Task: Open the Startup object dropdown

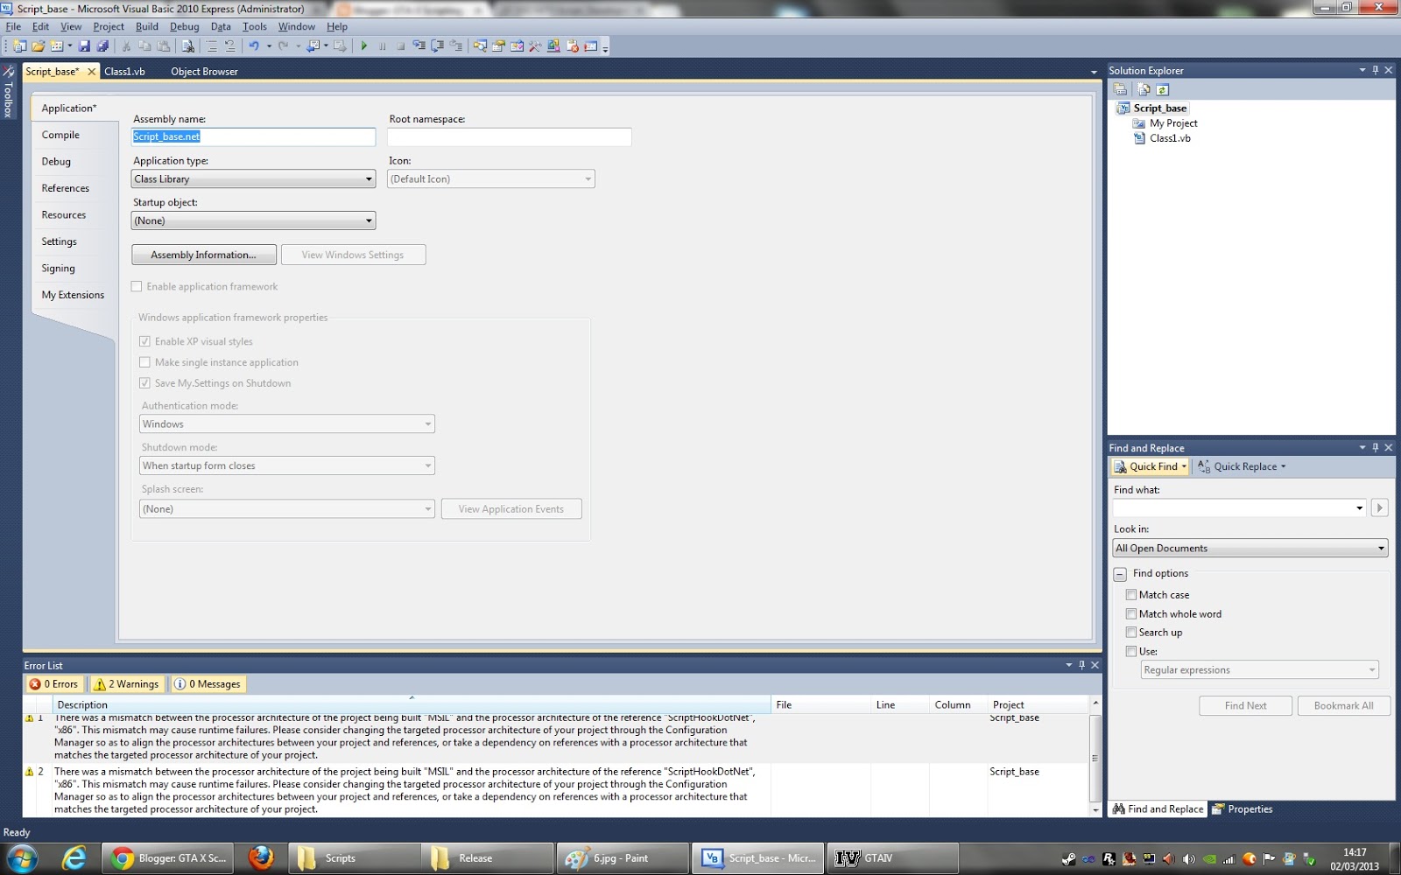Action: (x=370, y=220)
